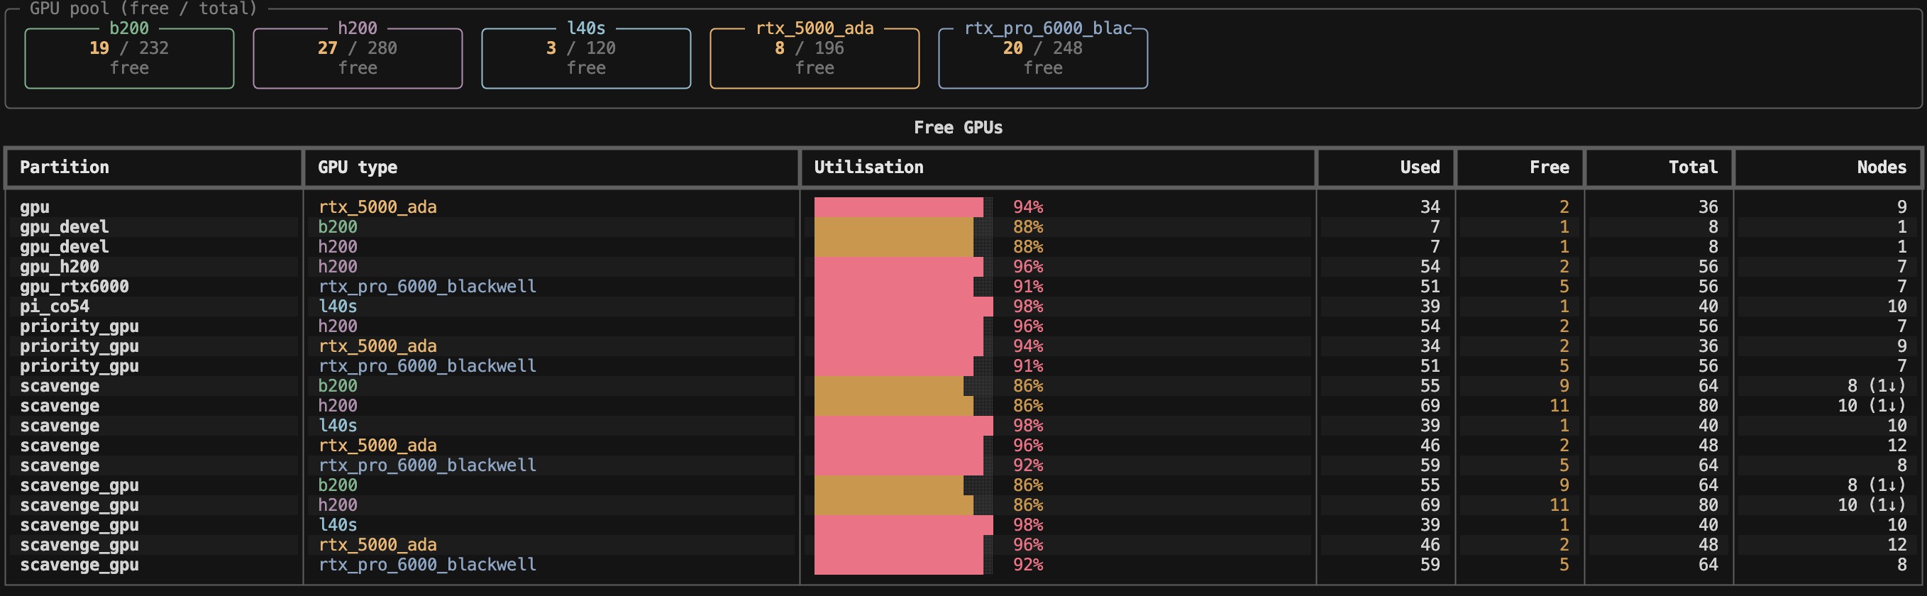
Task: Click Free value 9 in scavenge_gpu b200 row
Action: point(1564,485)
